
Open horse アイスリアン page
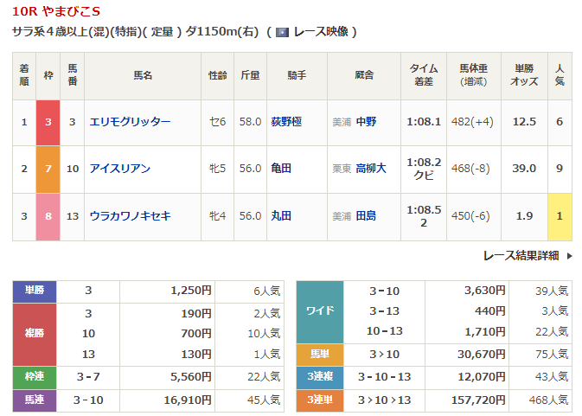tap(119, 169)
